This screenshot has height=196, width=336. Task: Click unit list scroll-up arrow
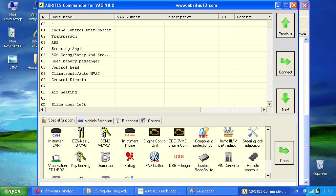coord(270,16)
